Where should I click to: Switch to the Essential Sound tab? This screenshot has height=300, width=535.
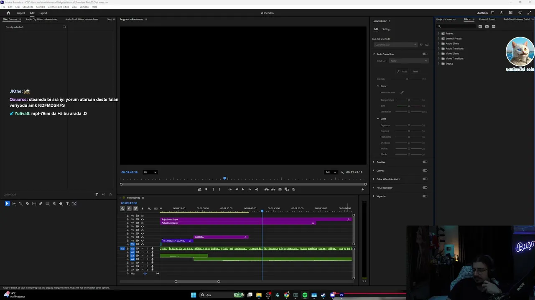coord(487,19)
